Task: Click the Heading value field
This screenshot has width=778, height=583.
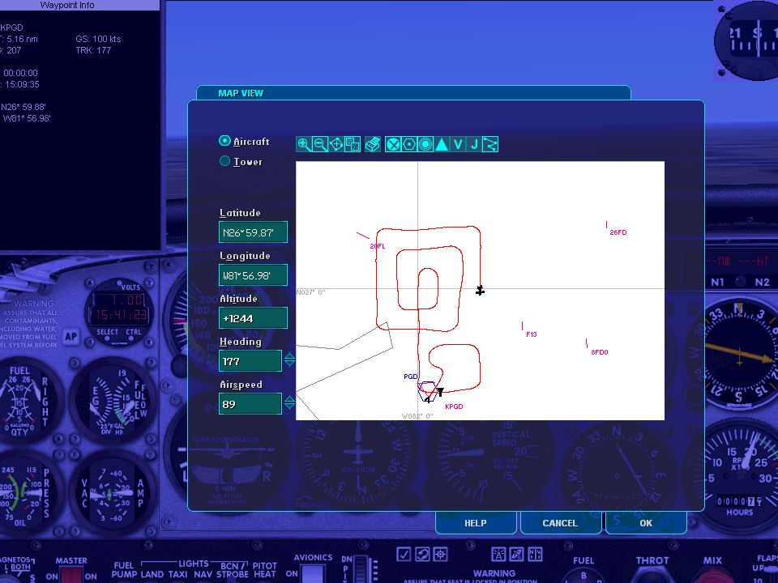Action: coord(250,361)
